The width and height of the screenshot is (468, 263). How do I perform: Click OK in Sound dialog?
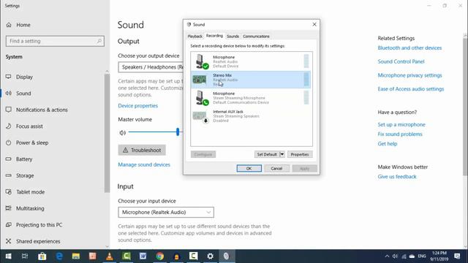coord(249,169)
